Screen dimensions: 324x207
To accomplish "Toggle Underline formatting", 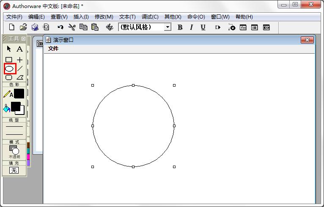I will 203,27.
